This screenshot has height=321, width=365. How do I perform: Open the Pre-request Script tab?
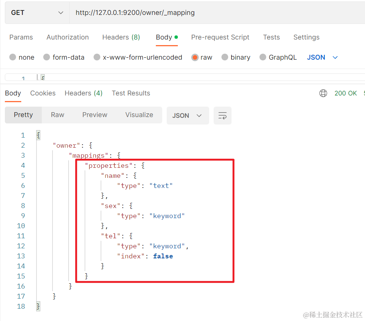coord(220,37)
